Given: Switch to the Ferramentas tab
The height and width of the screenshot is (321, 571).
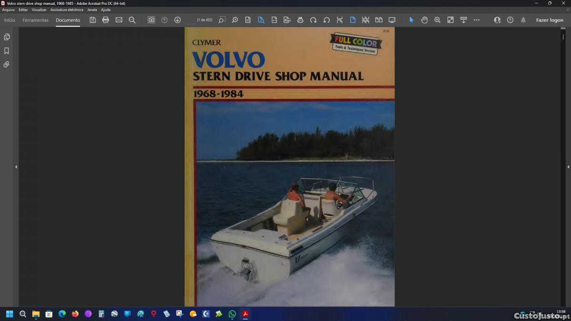Looking at the screenshot, I should click(35, 20).
